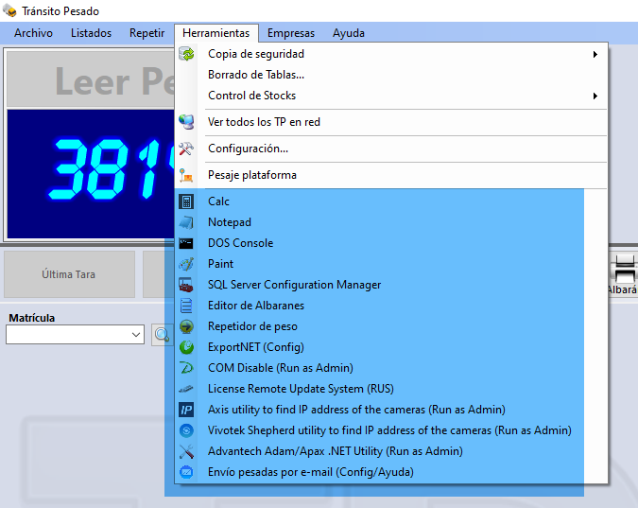Launch Notepad from the menu
This screenshot has height=508, width=638.
(x=391, y=222)
